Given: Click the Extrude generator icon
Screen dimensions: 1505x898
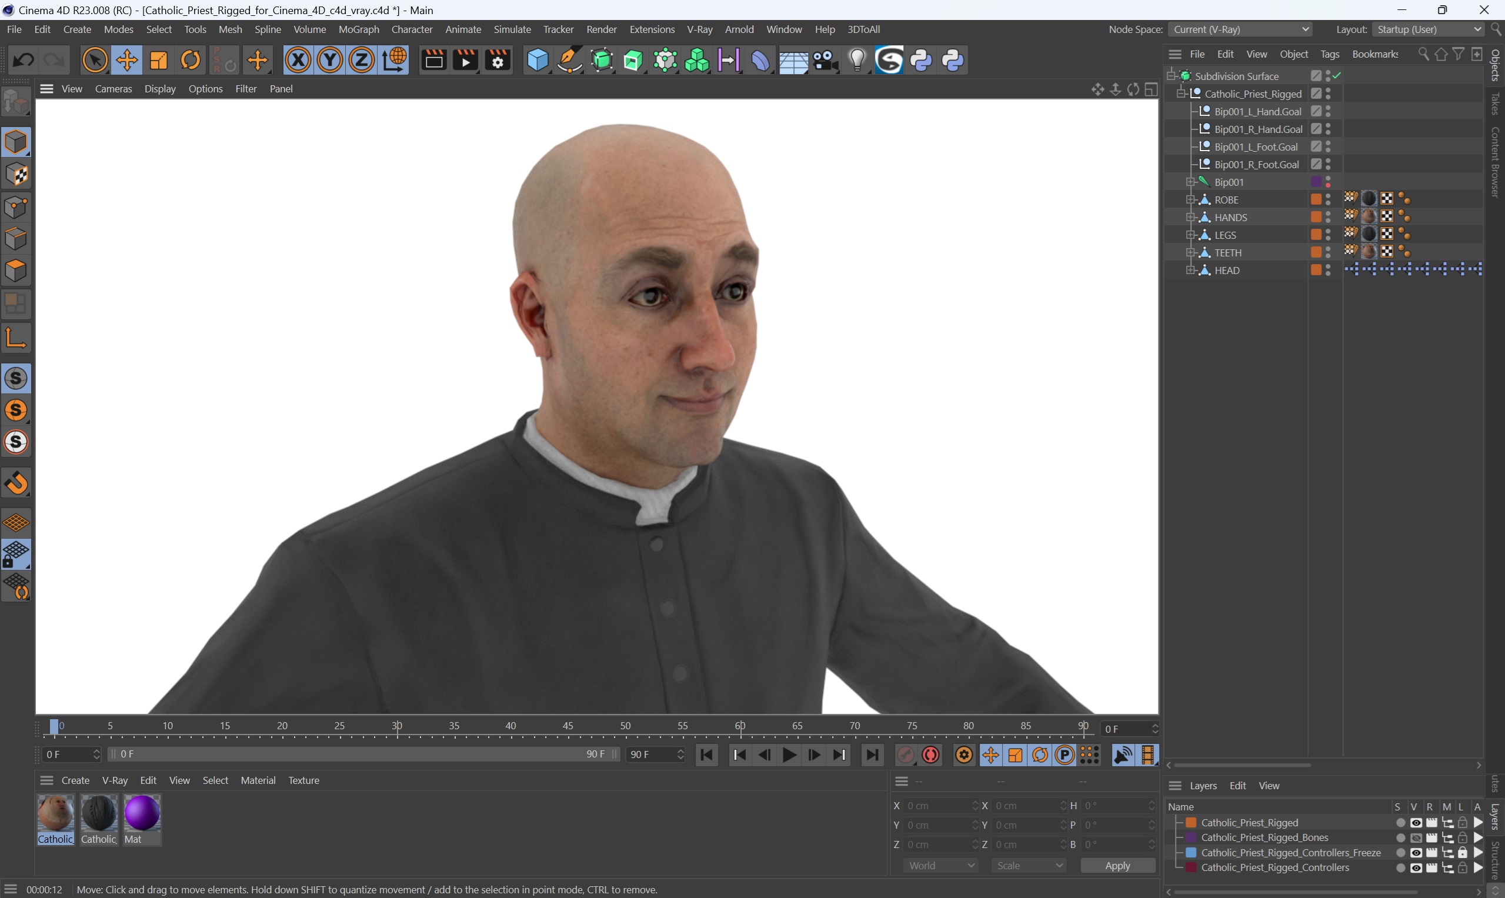Looking at the screenshot, I should (x=633, y=60).
